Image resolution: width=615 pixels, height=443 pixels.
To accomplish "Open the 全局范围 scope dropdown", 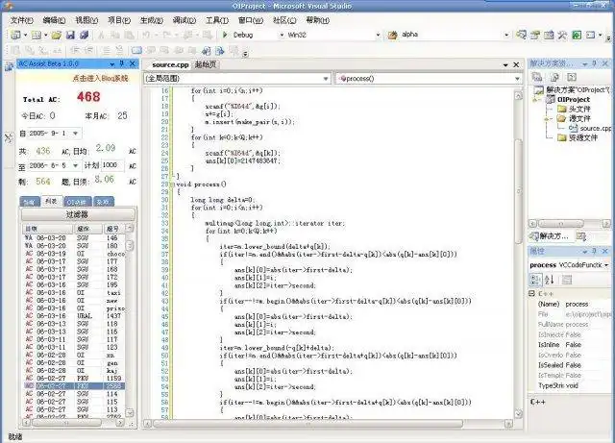I will (x=326, y=79).
